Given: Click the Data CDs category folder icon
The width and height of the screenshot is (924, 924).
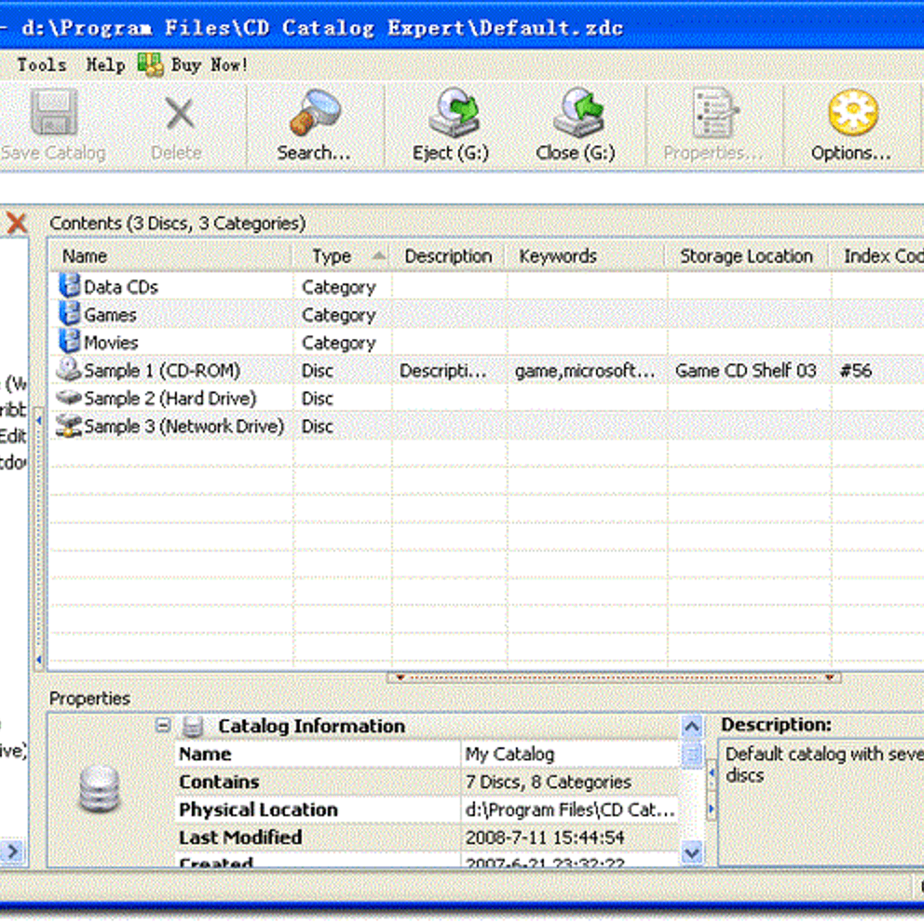Looking at the screenshot, I should [69, 285].
